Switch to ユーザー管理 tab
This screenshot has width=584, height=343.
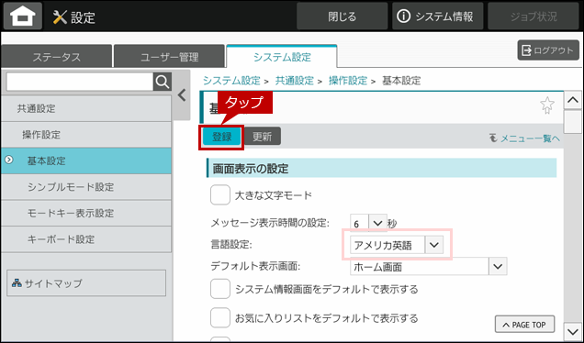170,57
